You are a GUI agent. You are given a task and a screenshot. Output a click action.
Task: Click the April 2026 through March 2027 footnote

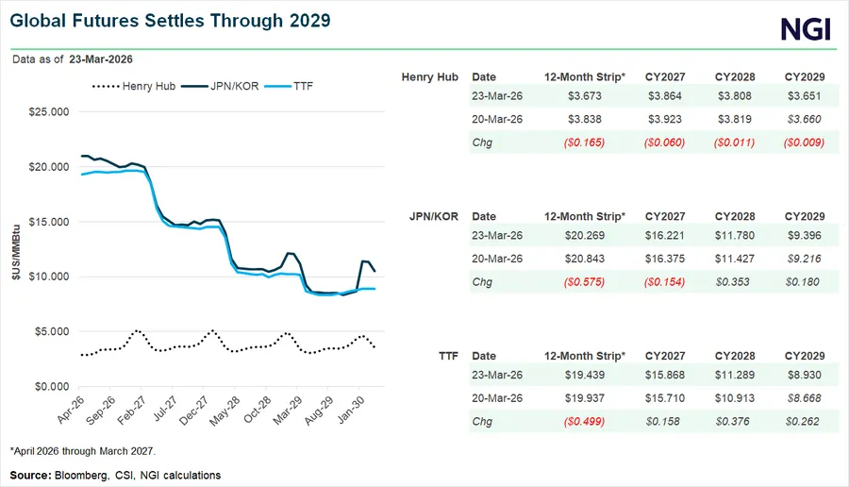click(x=80, y=451)
